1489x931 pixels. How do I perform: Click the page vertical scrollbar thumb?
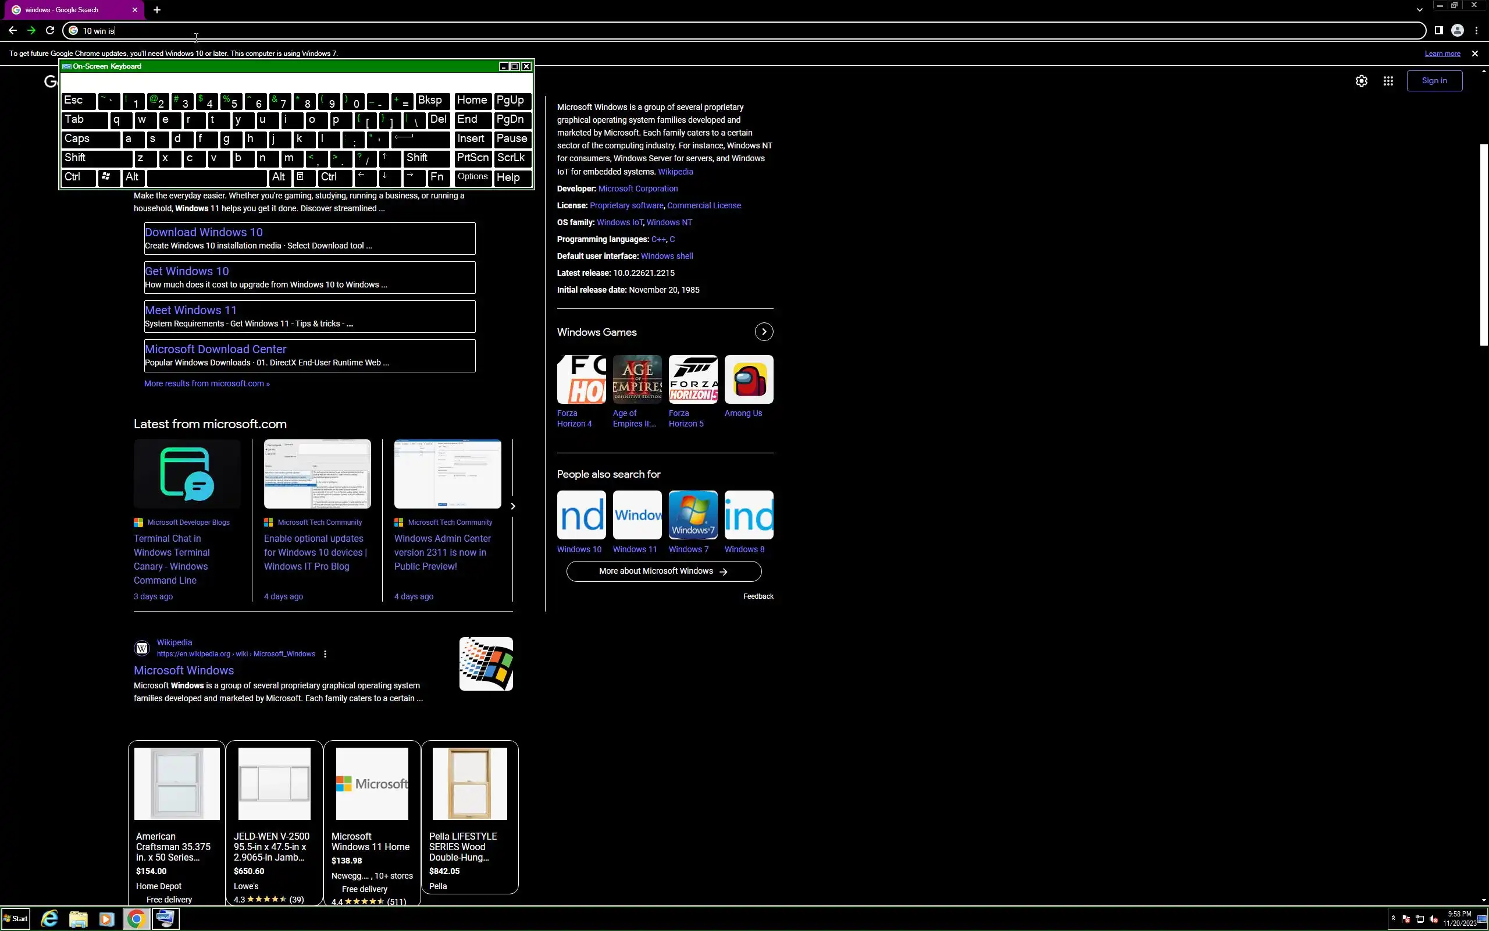(1483, 244)
